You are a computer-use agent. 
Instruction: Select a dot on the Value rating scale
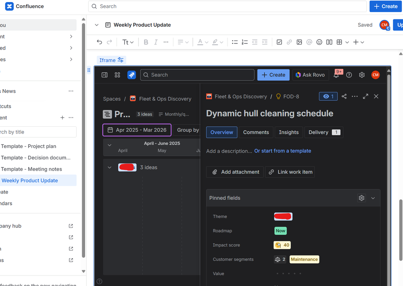pos(288,273)
